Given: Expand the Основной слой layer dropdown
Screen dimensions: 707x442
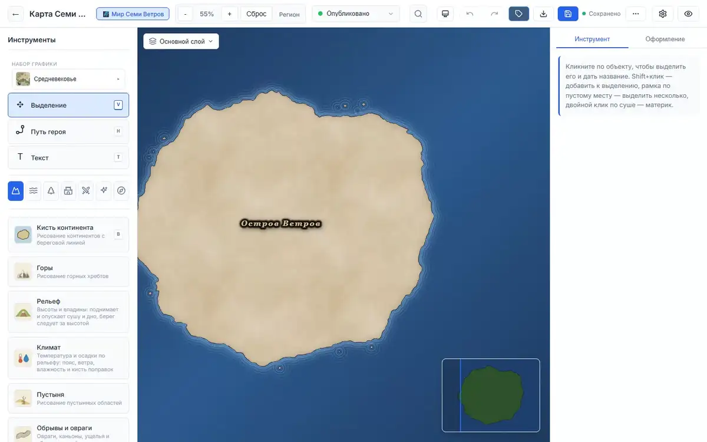Looking at the screenshot, I should click(x=181, y=41).
